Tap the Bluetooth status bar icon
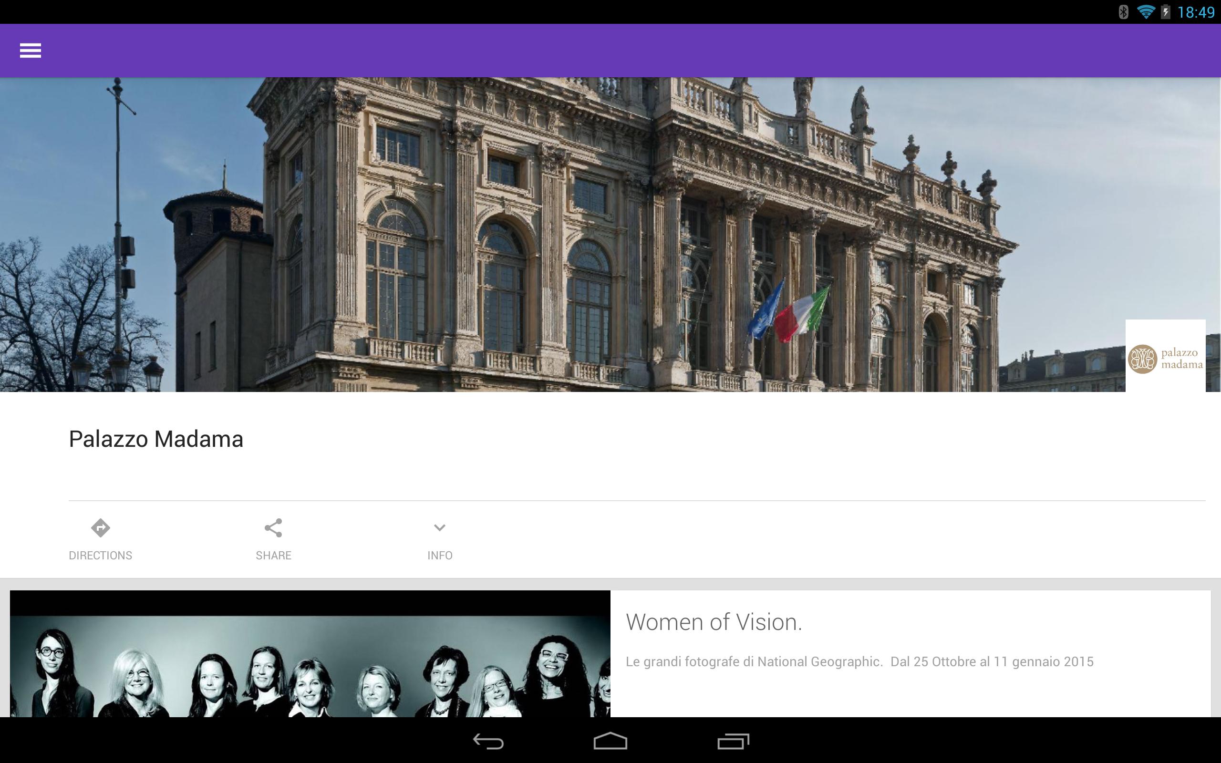Image resolution: width=1221 pixels, height=763 pixels. (x=1123, y=12)
